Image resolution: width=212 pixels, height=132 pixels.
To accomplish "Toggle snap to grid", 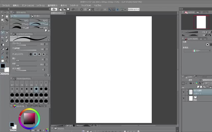I will [x=118, y=9].
